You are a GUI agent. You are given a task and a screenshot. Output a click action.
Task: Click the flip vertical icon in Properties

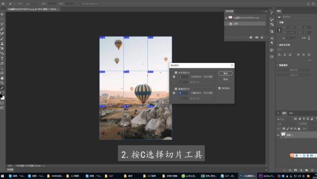(309, 38)
